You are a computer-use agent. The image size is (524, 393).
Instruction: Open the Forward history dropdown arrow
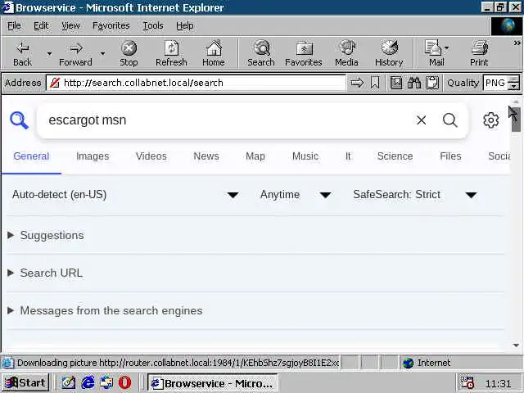pyautogui.click(x=102, y=54)
